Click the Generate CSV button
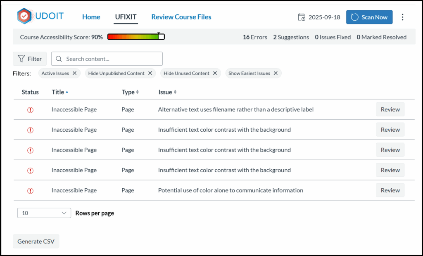423x256 pixels. [x=36, y=241]
